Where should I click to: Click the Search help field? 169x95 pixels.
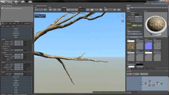pyautogui.click(x=159, y=4)
